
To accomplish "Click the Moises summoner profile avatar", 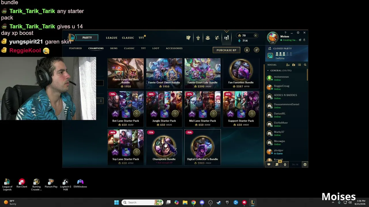I will (x=272, y=37).
